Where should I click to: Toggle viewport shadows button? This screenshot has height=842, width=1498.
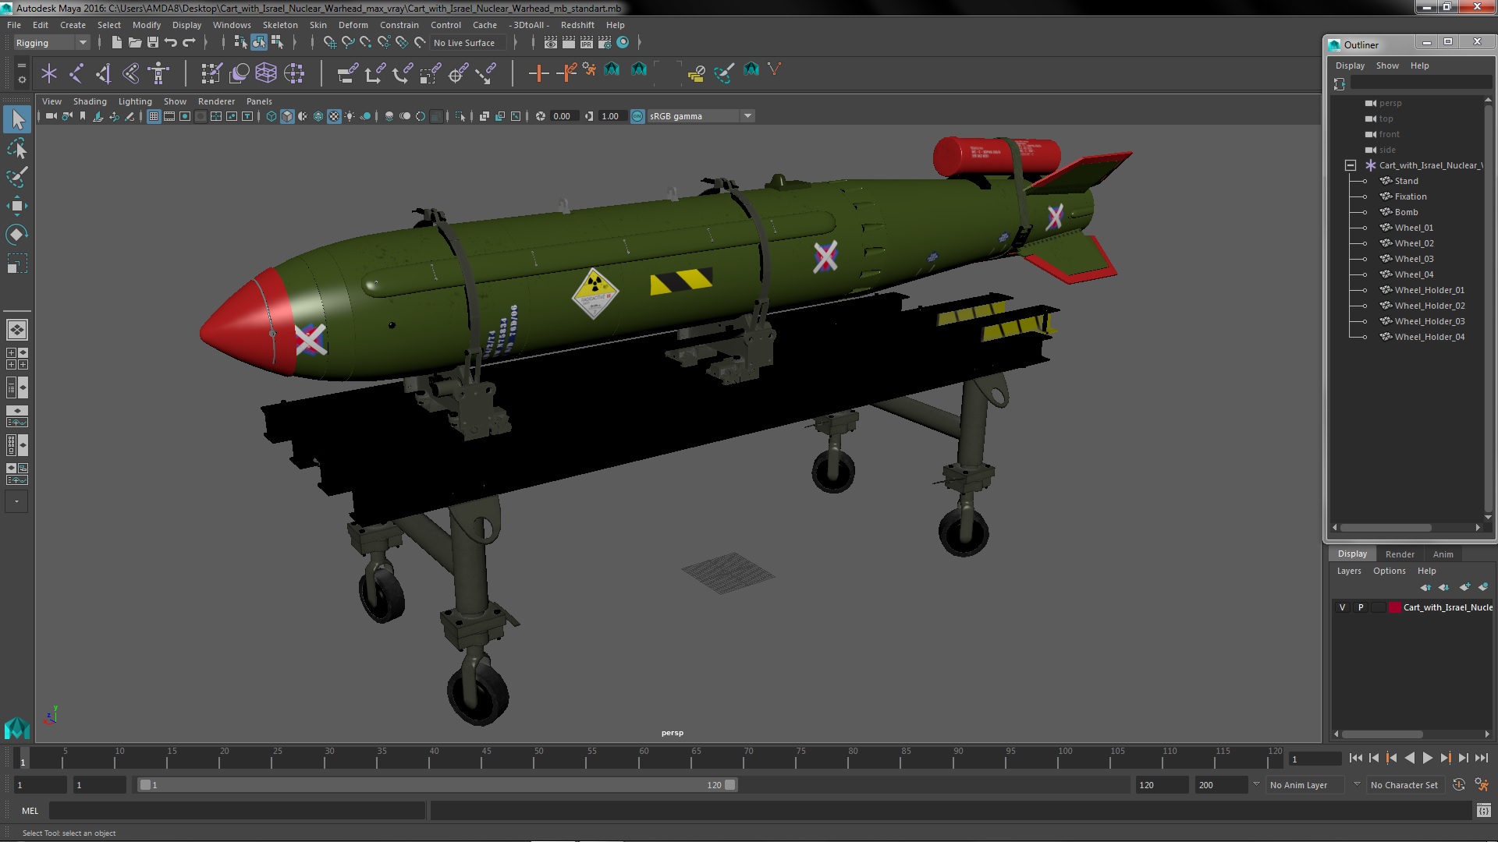pyautogui.click(x=365, y=116)
